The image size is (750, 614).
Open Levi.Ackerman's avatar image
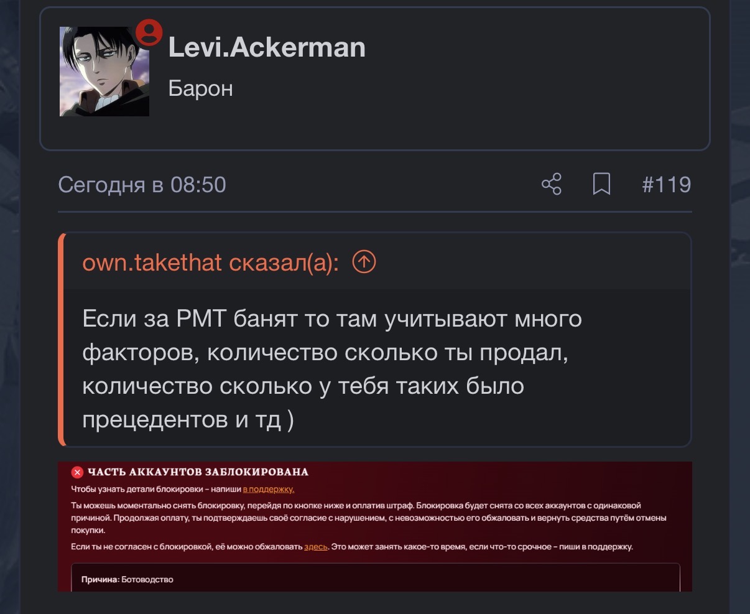click(x=104, y=72)
